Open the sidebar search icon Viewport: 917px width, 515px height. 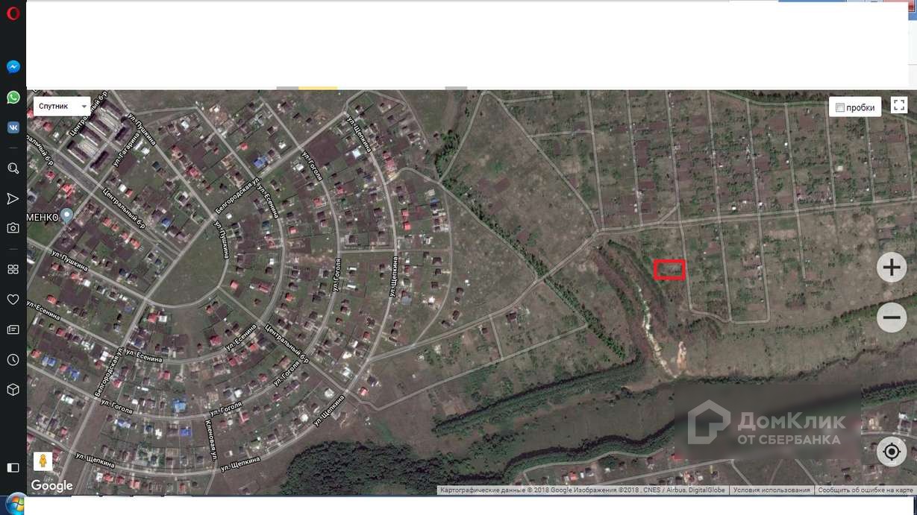13,168
